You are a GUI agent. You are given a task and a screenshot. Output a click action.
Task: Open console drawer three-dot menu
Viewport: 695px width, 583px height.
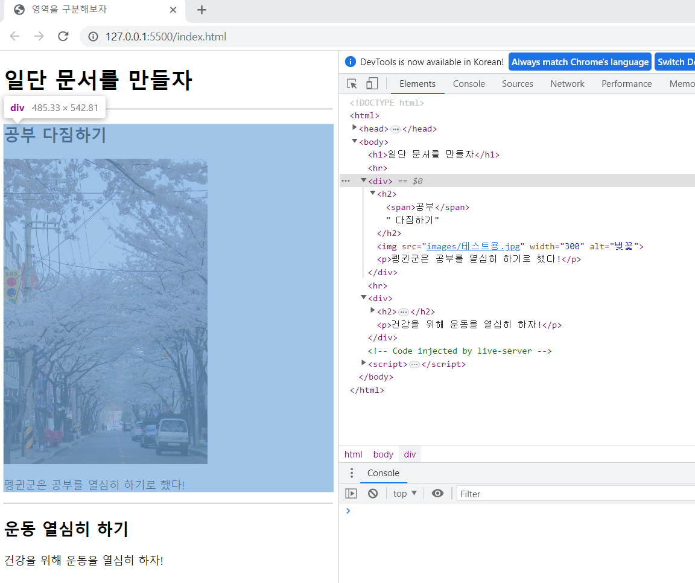coord(352,473)
